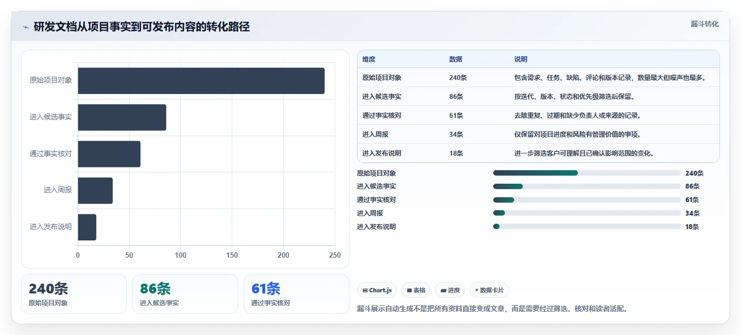Screen dimensions: 741x335
Task: Click the 漏斗转化 label
Action: (x=705, y=24)
